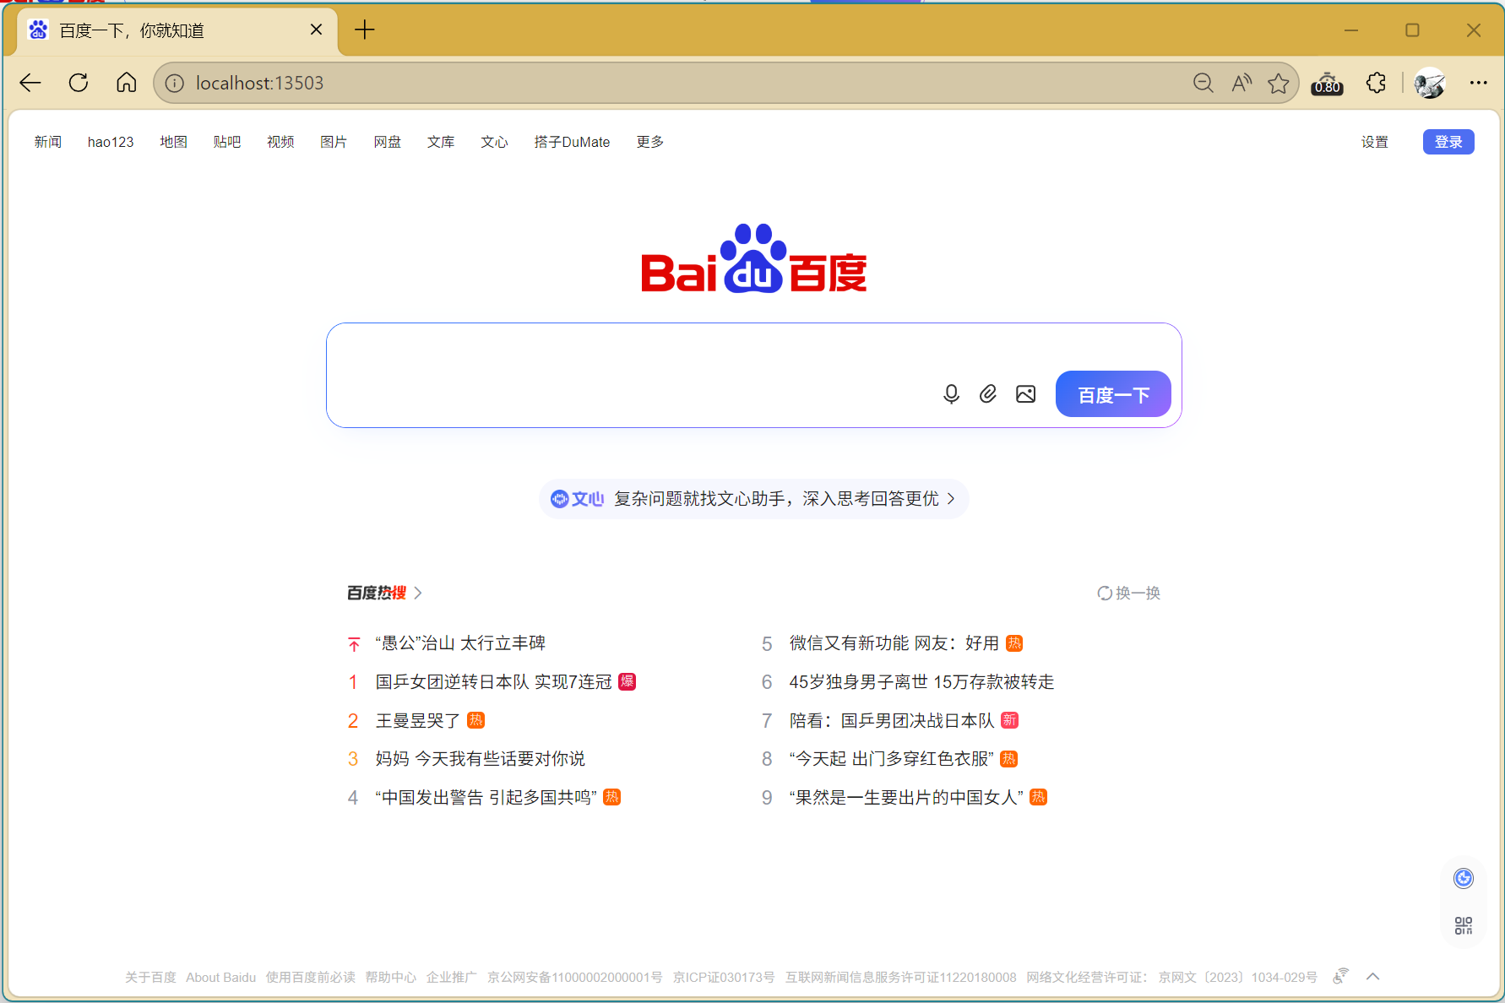Viewport: 1505px width, 1003px height.
Task: Refresh hot searches with 换一换
Action: click(x=1129, y=593)
